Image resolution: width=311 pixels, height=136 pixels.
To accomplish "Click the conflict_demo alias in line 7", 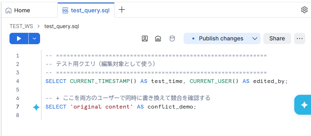I will pyautogui.click(x=170, y=107).
